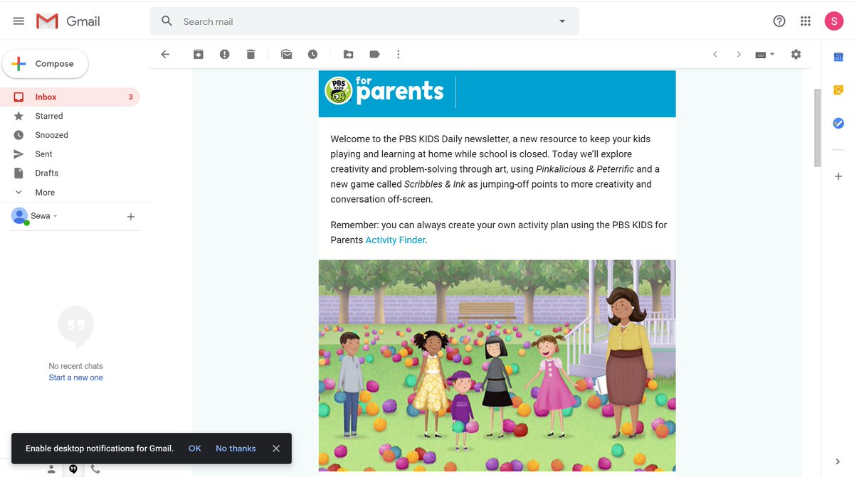This screenshot has width=854, height=477.
Task: Open the More options three dots
Action: pos(399,54)
